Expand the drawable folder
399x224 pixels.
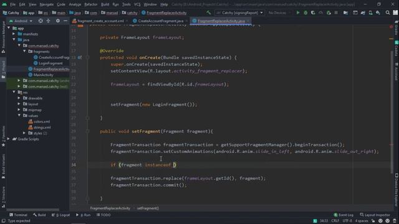(x=19, y=98)
